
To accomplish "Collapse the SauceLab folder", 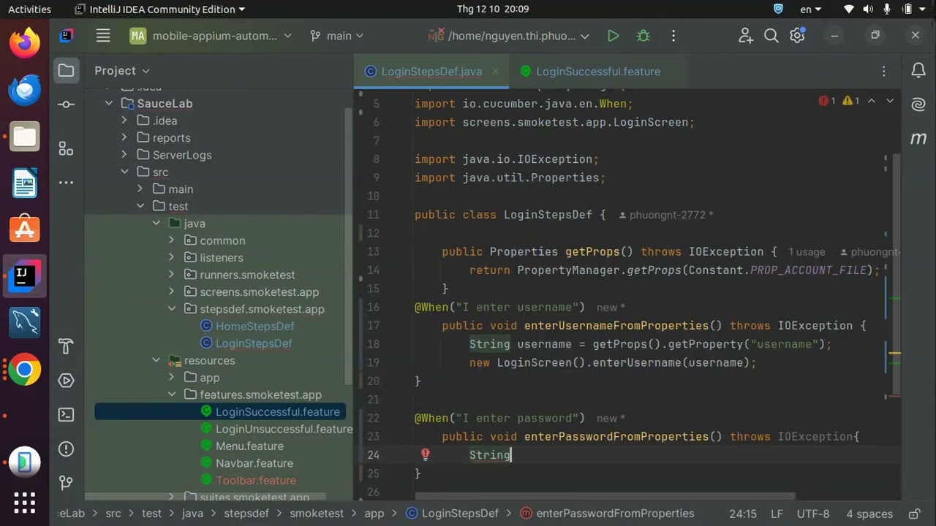I will (x=109, y=104).
